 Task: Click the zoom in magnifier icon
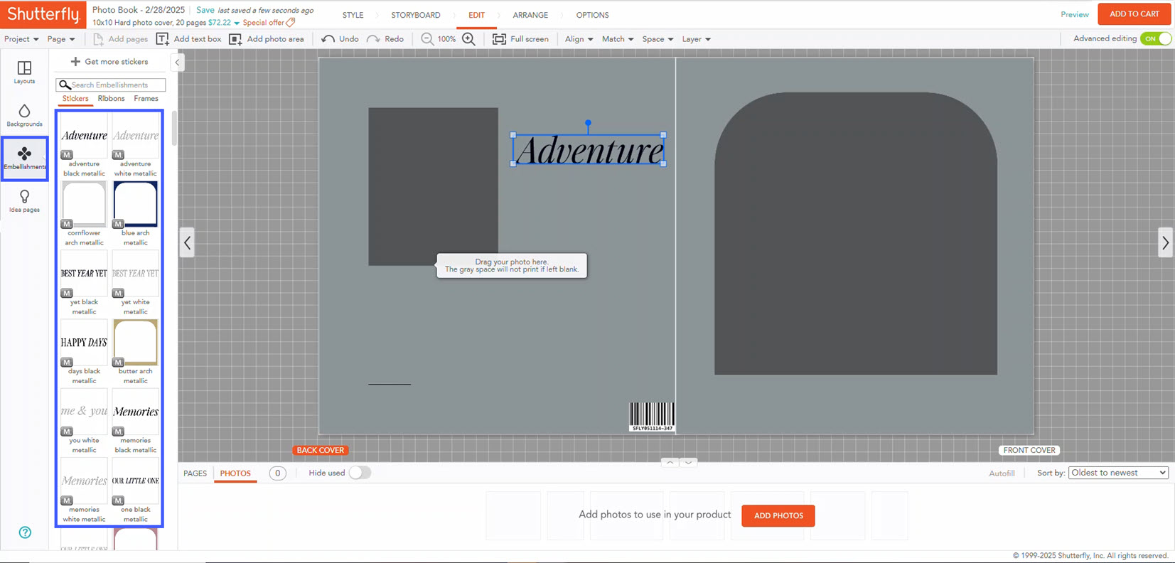click(x=469, y=39)
